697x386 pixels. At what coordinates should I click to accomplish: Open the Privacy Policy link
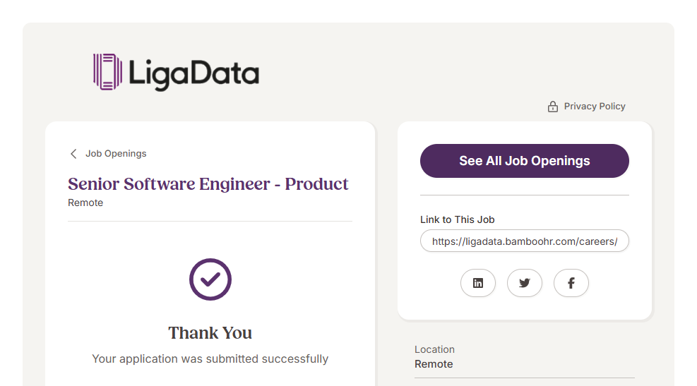[x=595, y=107]
